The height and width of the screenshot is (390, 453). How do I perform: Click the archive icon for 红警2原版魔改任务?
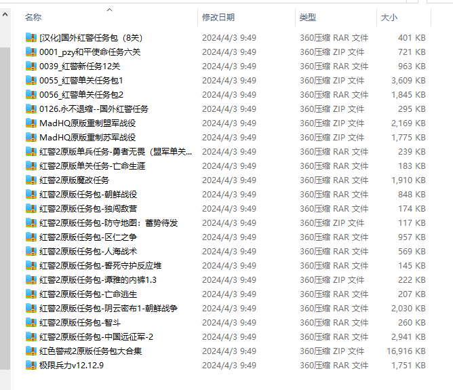(31, 180)
